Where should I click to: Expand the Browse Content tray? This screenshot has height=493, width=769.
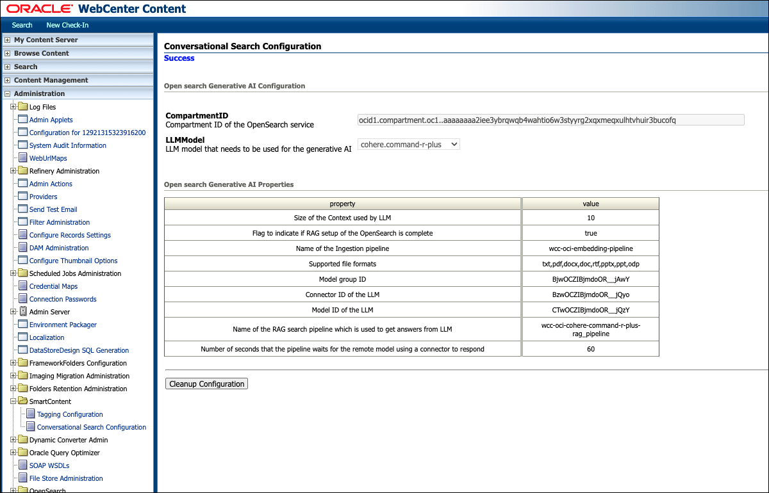click(x=7, y=53)
